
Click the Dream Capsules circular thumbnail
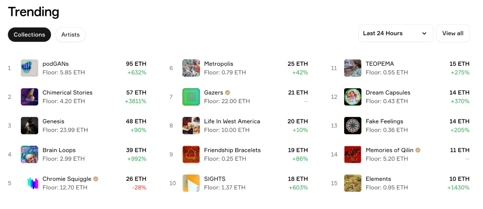(353, 97)
